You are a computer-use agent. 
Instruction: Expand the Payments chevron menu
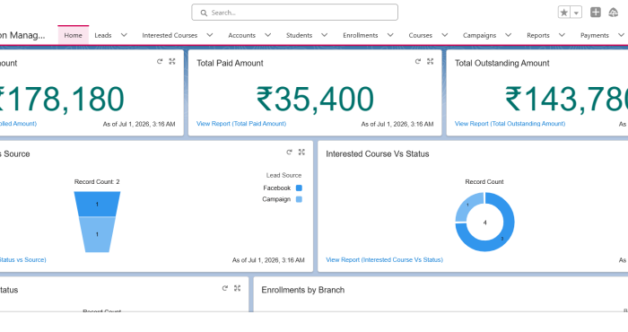[x=621, y=35]
